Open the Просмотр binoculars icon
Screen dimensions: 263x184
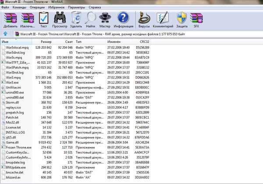point(60,18)
